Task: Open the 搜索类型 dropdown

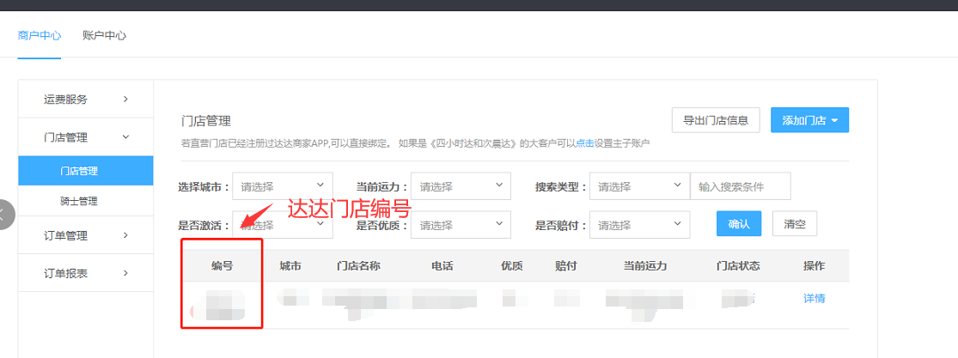Action: tap(639, 186)
